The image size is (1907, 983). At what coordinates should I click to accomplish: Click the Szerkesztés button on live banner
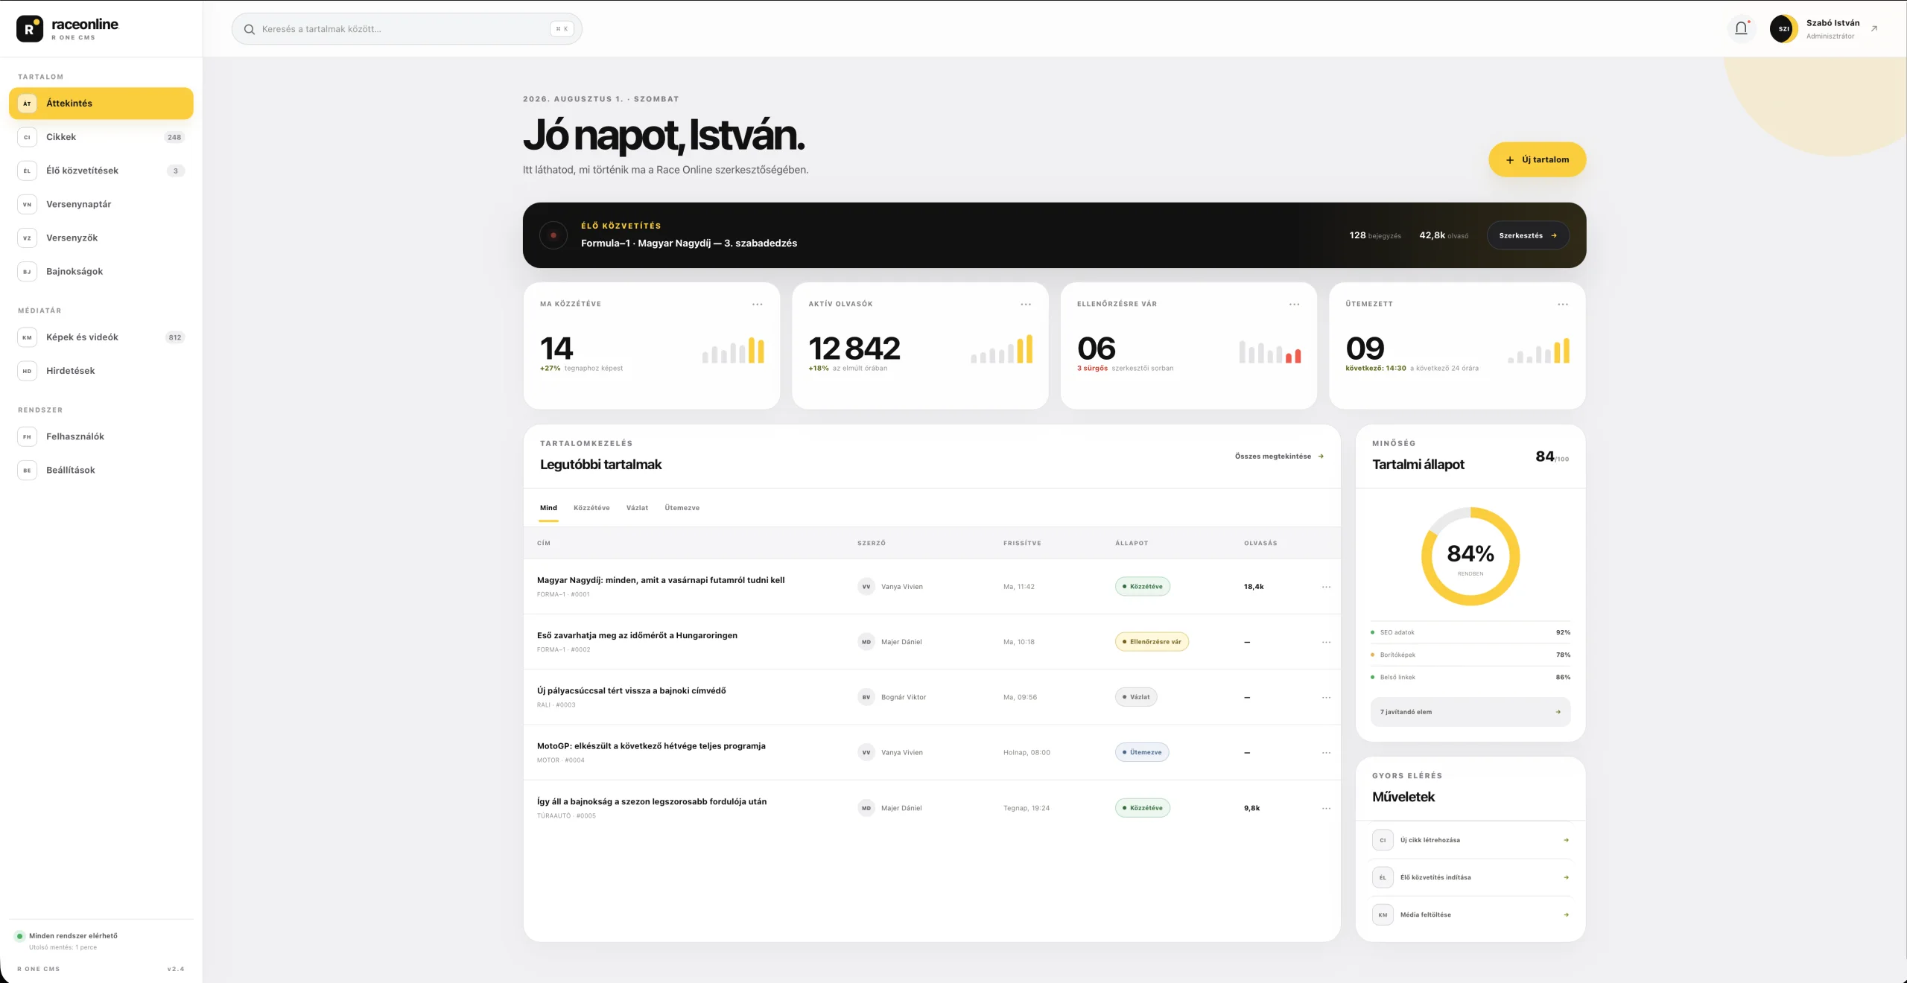pyautogui.click(x=1528, y=235)
